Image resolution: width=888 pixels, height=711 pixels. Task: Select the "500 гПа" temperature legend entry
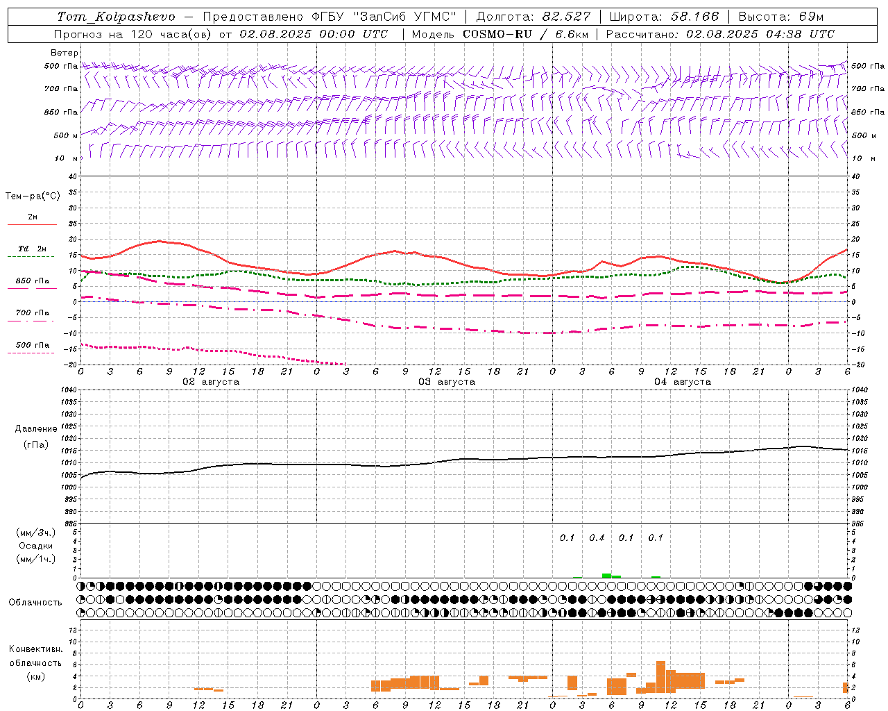[x=32, y=345]
